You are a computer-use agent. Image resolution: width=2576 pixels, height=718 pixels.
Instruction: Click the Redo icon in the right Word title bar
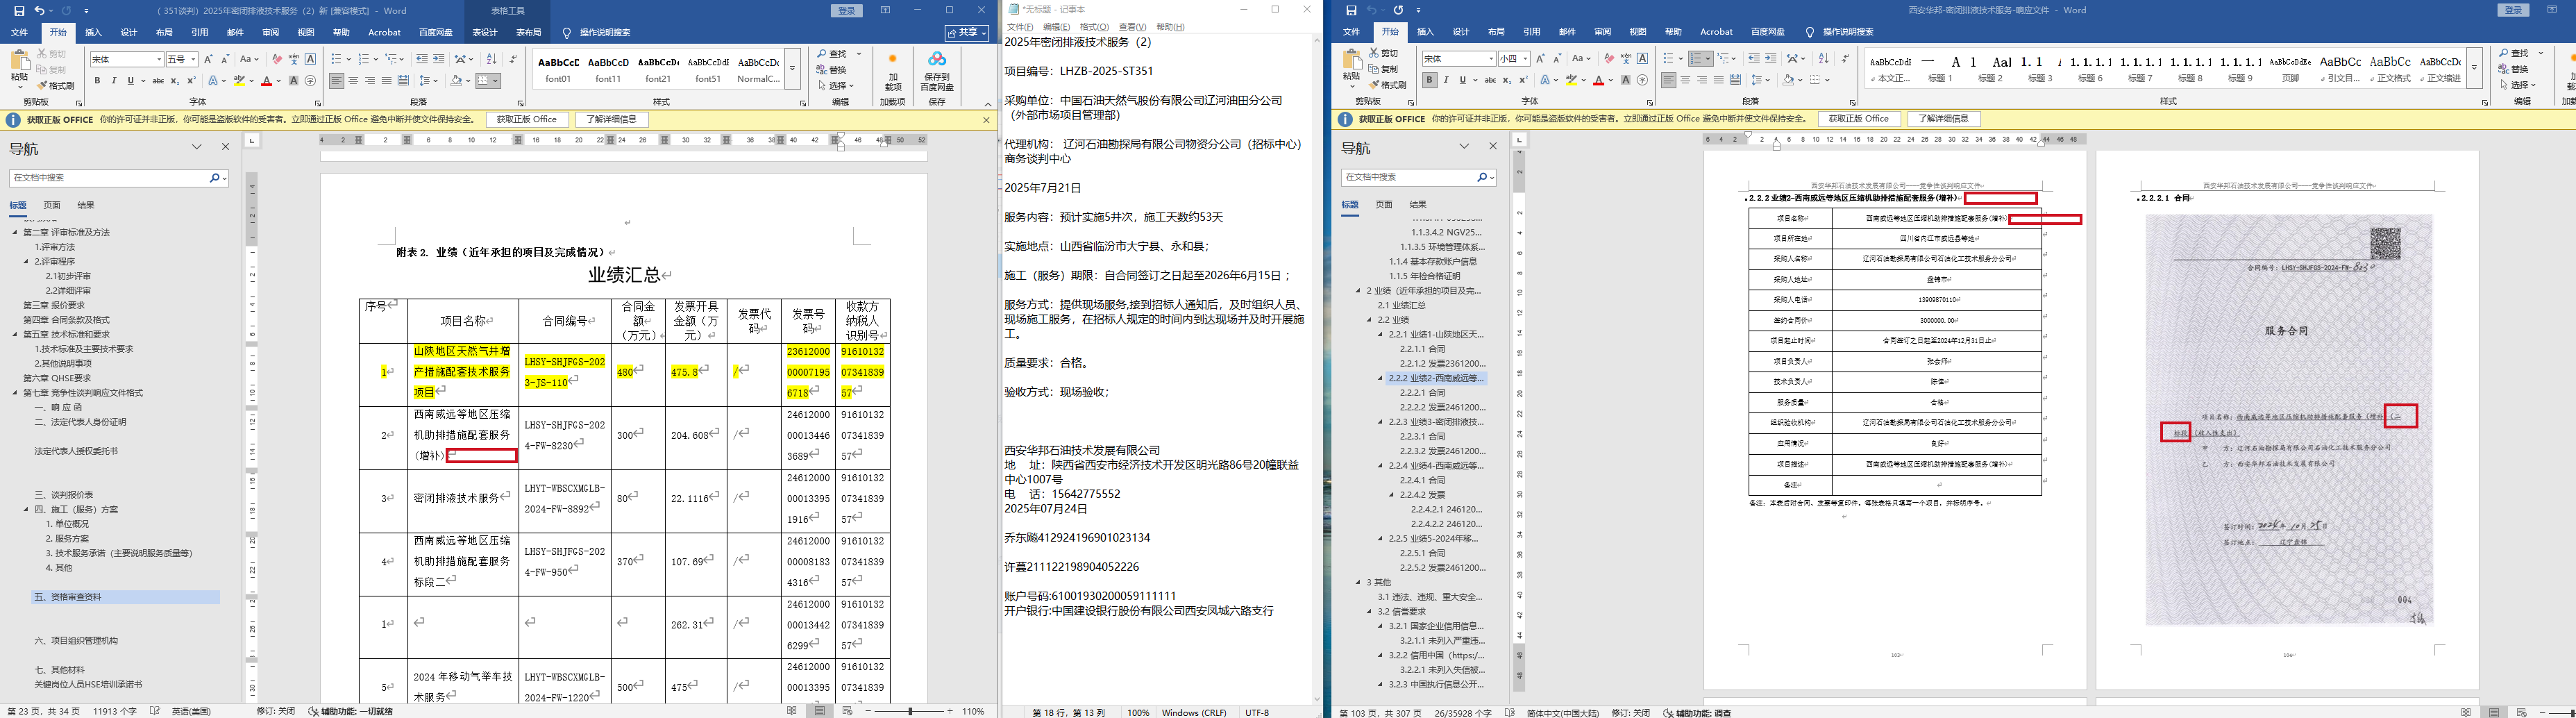tap(1398, 10)
